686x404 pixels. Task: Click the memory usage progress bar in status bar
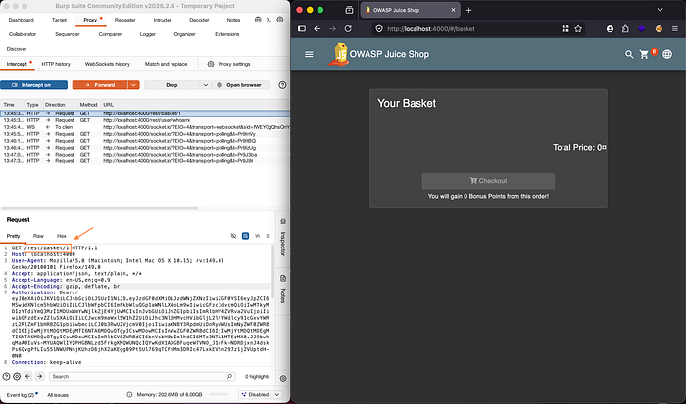pos(219,395)
